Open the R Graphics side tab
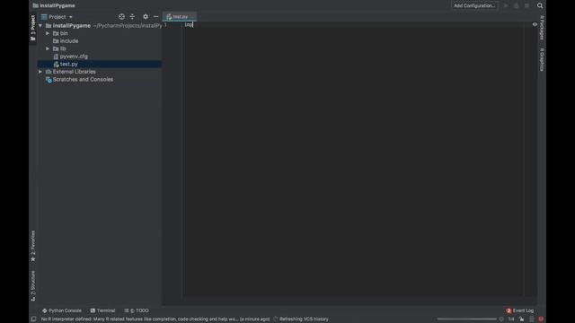 tap(542, 59)
